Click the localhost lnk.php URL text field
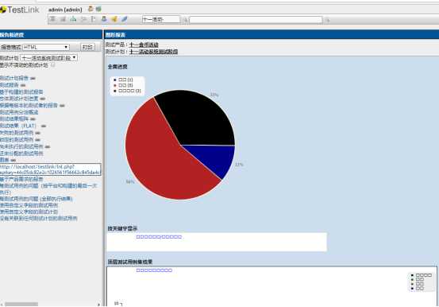The image size is (439, 307). point(50,169)
